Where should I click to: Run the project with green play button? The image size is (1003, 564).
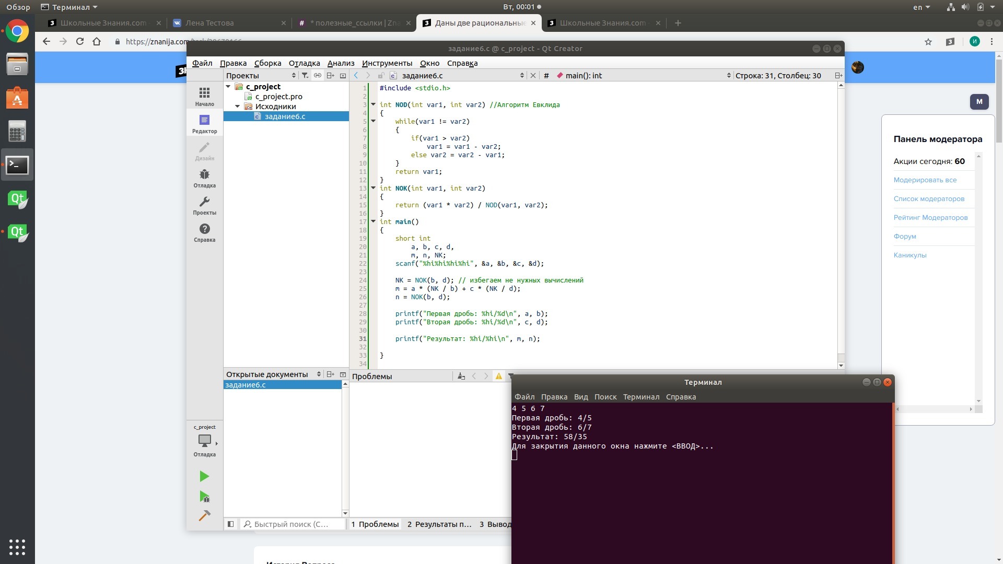pyautogui.click(x=204, y=476)
